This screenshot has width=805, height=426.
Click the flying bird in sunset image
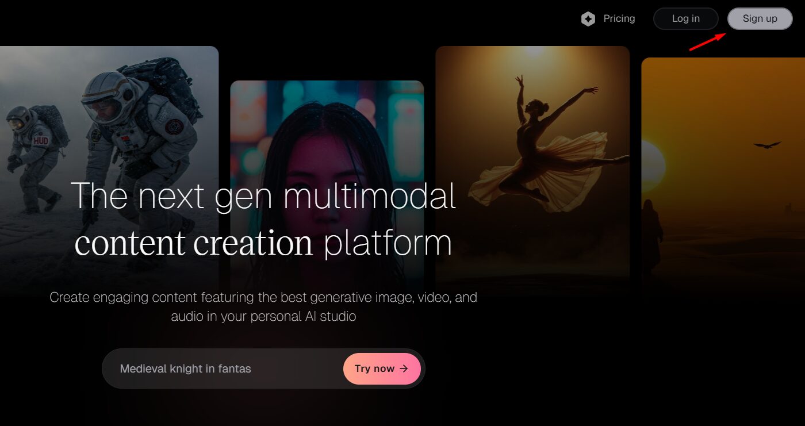click(767, 145)
